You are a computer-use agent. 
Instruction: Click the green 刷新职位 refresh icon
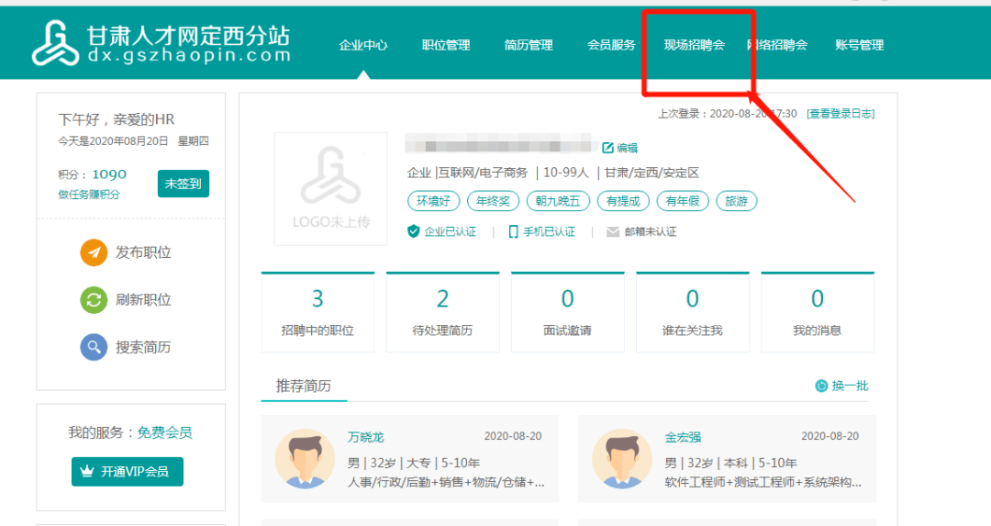pos(94,299)
